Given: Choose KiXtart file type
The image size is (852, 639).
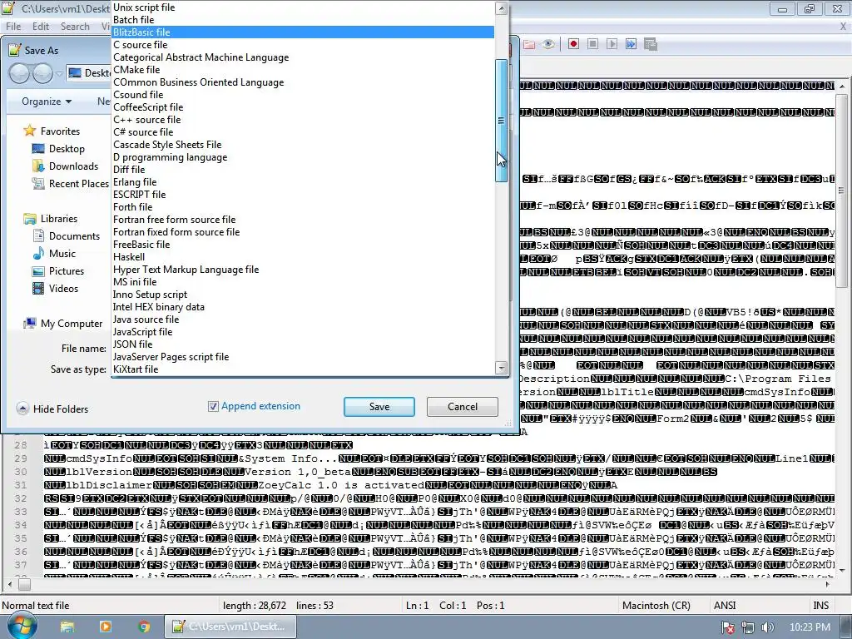Looking at the screenshot, I should (x=303, y=369).
